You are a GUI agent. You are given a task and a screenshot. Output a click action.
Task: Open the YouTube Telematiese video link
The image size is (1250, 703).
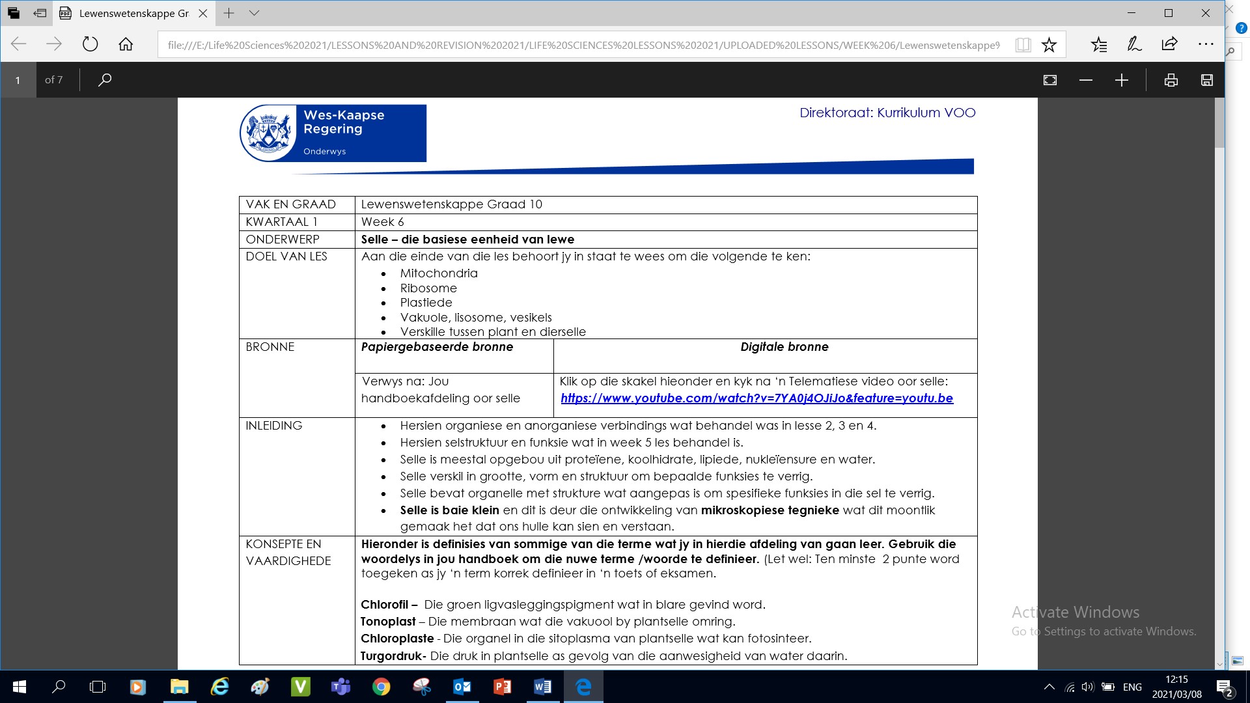(x=757, y=398)
